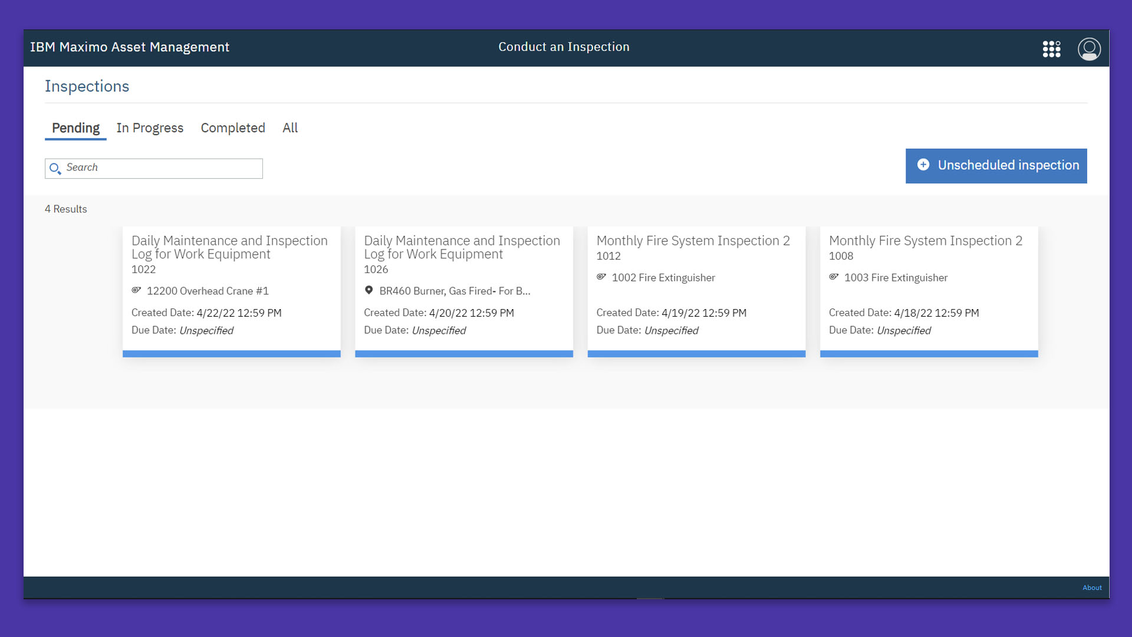This screenshot has height=637, width=1132.
Task: Select the Pending tab
Action: [75, 129]
